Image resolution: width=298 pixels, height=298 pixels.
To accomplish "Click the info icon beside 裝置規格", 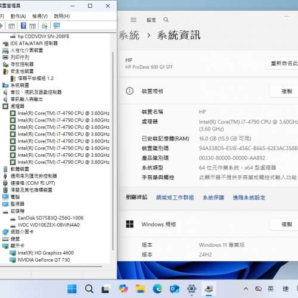I will tap(129, 91).
